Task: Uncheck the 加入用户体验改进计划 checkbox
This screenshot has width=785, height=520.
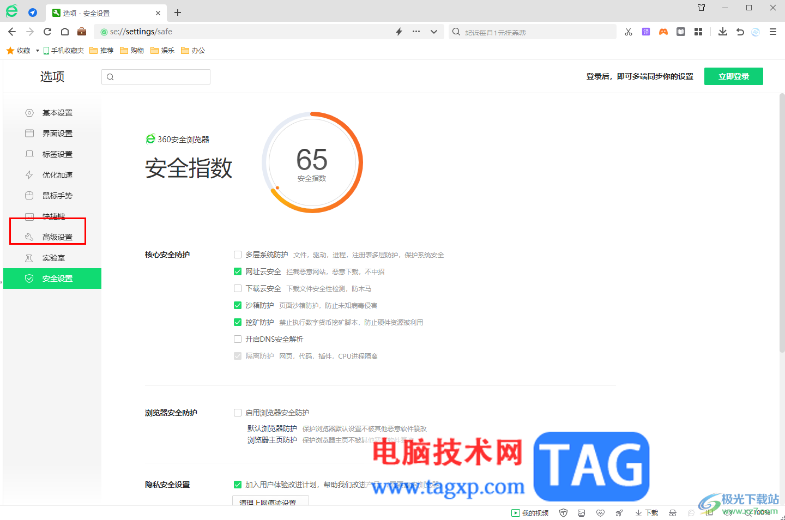Action: point(238,485)
